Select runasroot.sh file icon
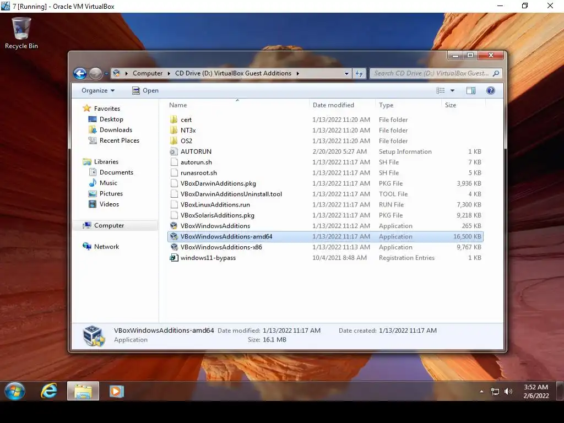This screenshot has height=423, width=564. tap(173, 172)
